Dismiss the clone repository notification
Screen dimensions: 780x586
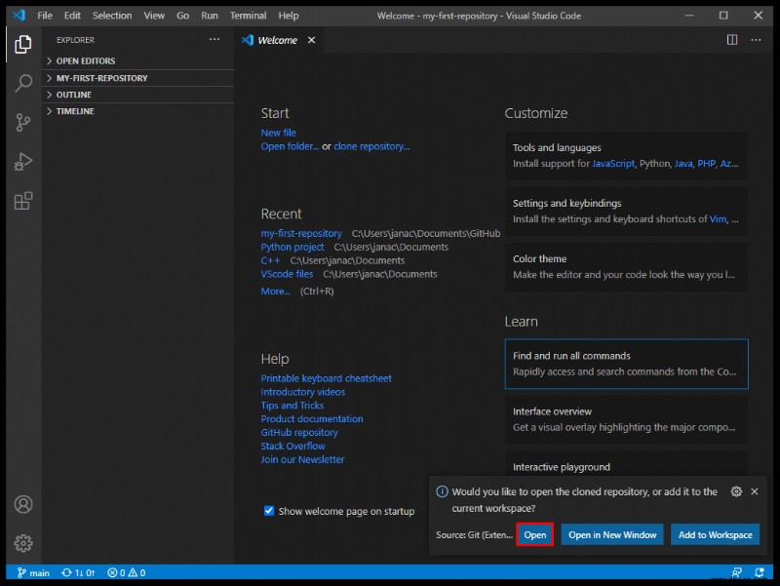(x=755, y=491)
